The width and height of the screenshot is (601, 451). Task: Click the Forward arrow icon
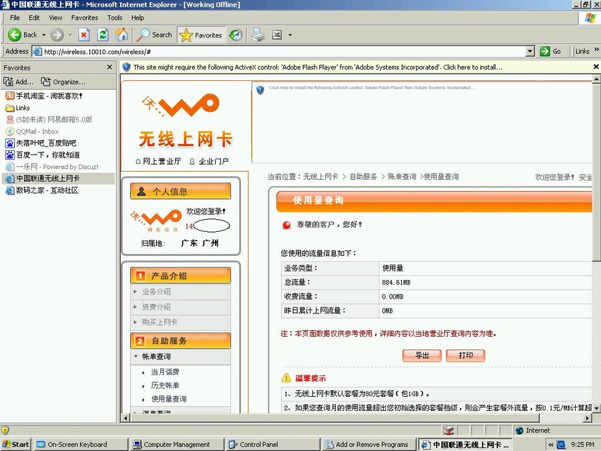pyautogui.click(x=57, y=35)
